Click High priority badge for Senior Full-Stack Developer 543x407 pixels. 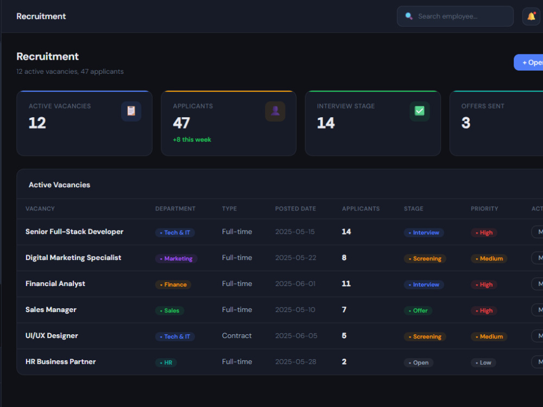pos(484,233)
